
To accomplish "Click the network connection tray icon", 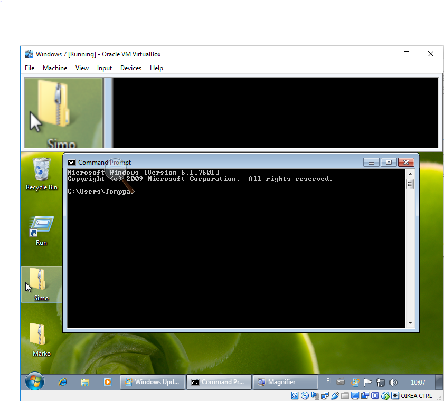I will click(380, 383).
